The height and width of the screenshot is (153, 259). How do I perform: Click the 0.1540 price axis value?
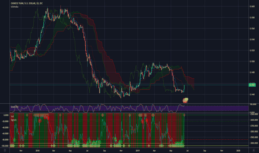252,40
